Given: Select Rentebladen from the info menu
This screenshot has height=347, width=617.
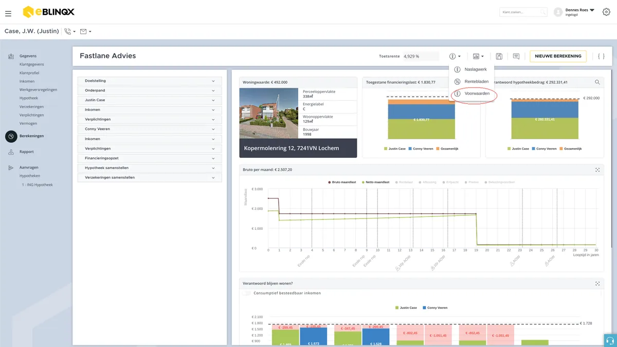Looking at the screenshot, I should (471, 82).
